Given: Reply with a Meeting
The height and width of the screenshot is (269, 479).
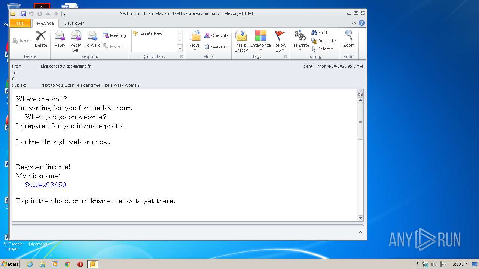Looking at the screenshot, I should [x=115, y=35].
